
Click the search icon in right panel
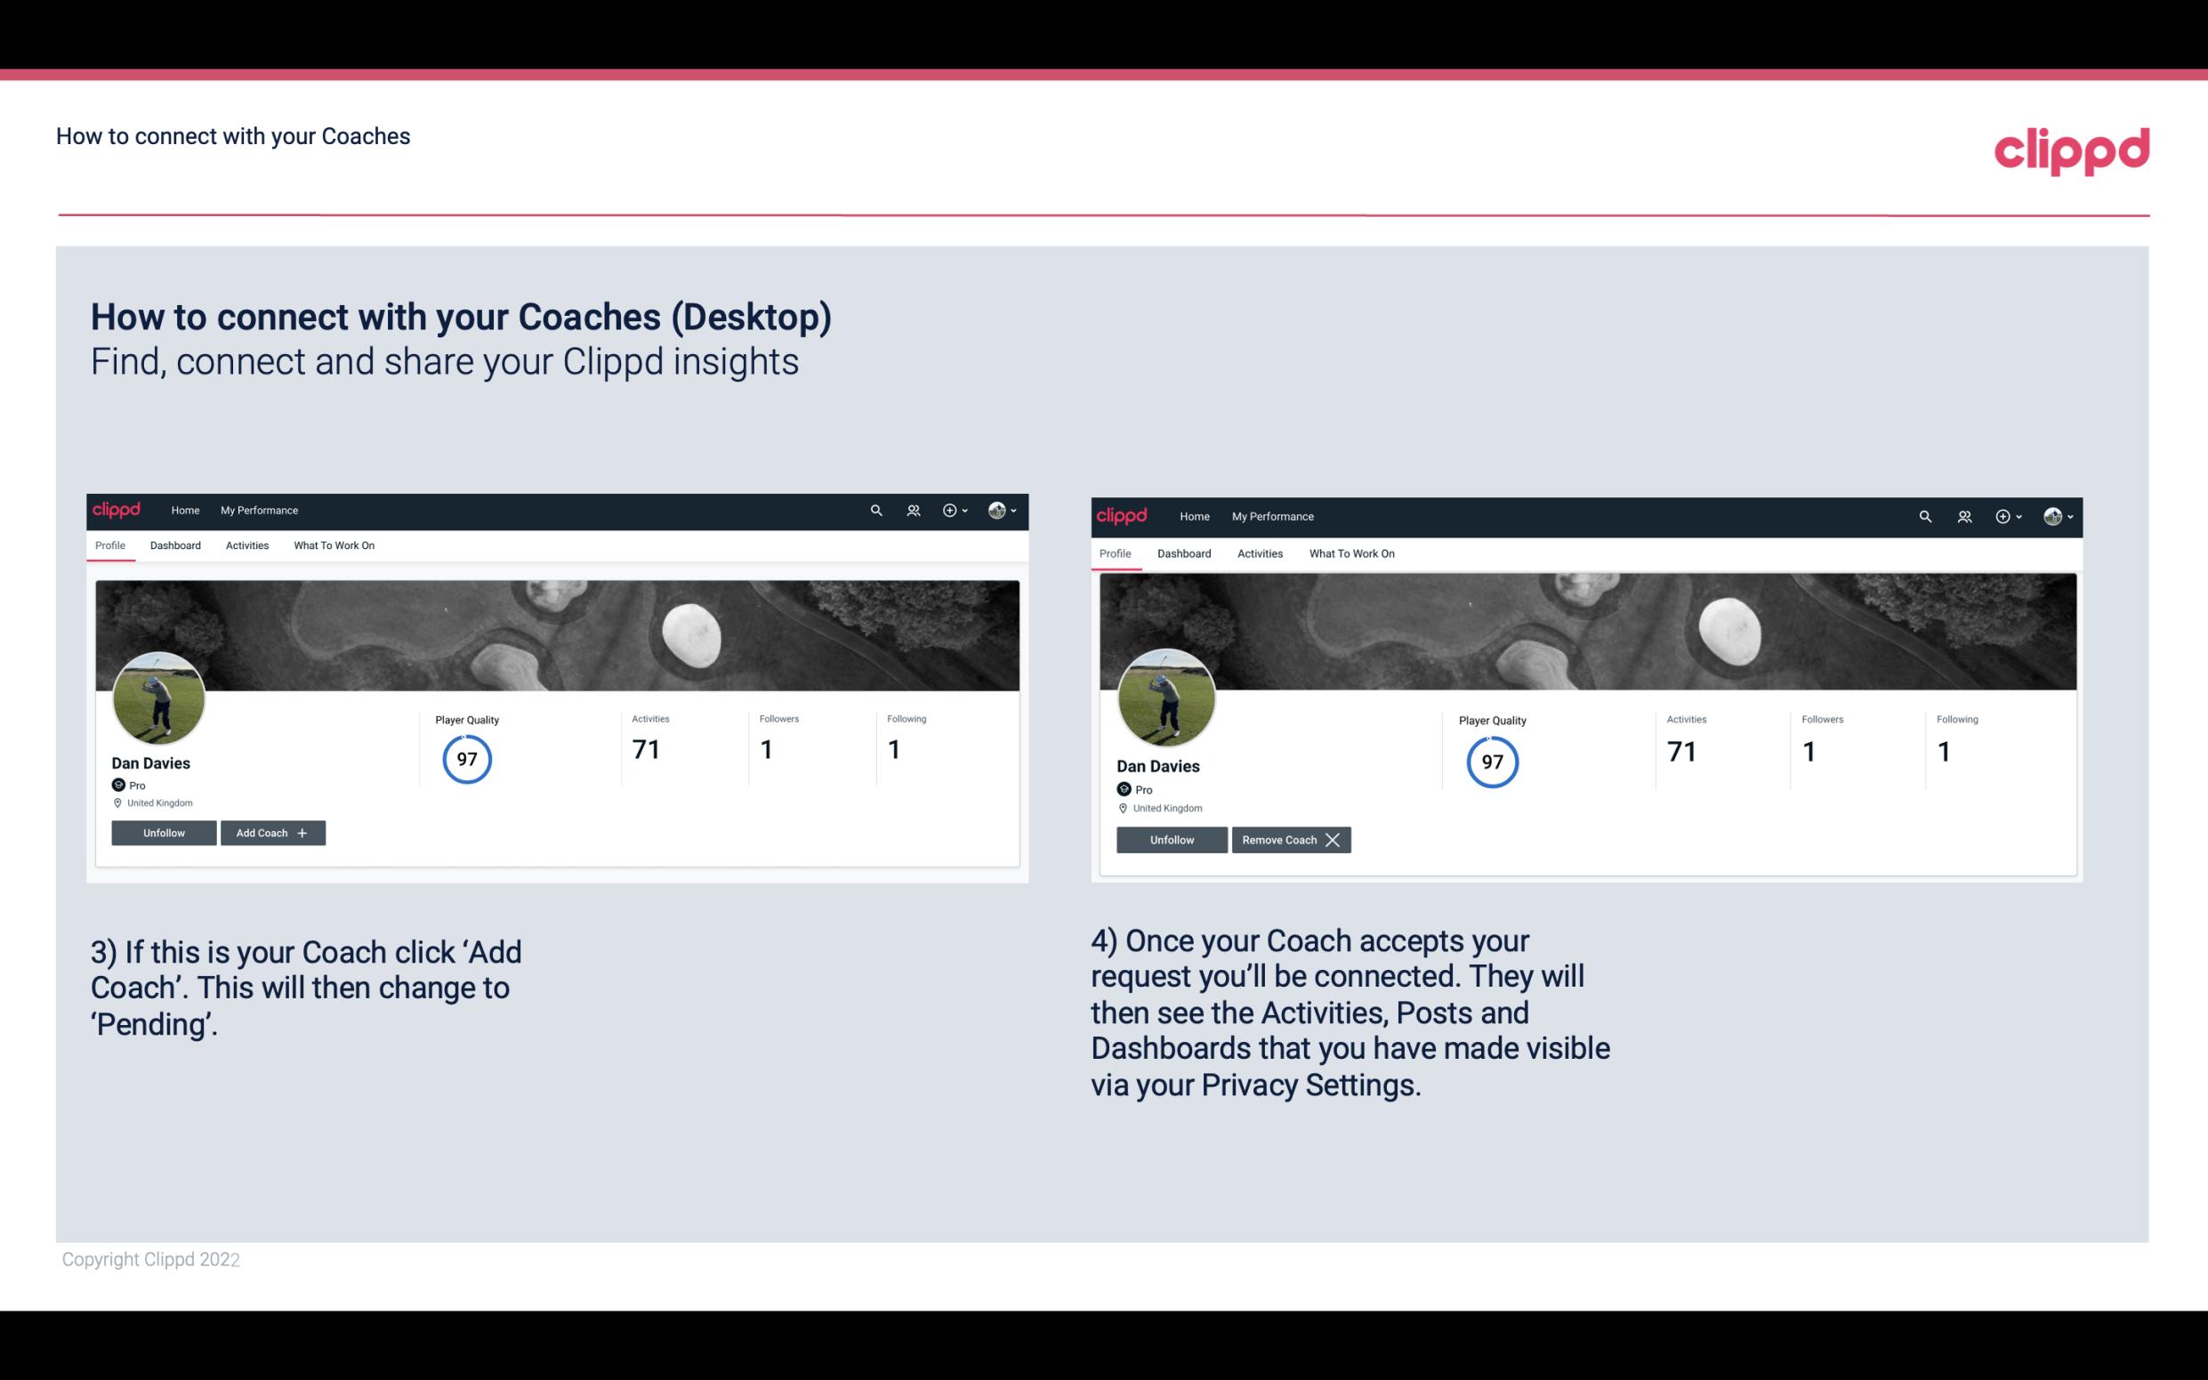[x=1927, y=515]
